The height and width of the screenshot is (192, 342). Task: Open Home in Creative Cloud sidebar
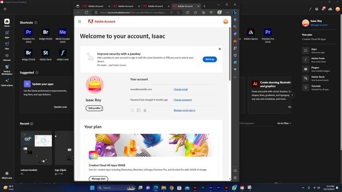click(7, 22)
